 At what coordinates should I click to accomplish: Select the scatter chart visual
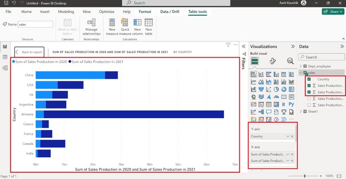[269, 89]
